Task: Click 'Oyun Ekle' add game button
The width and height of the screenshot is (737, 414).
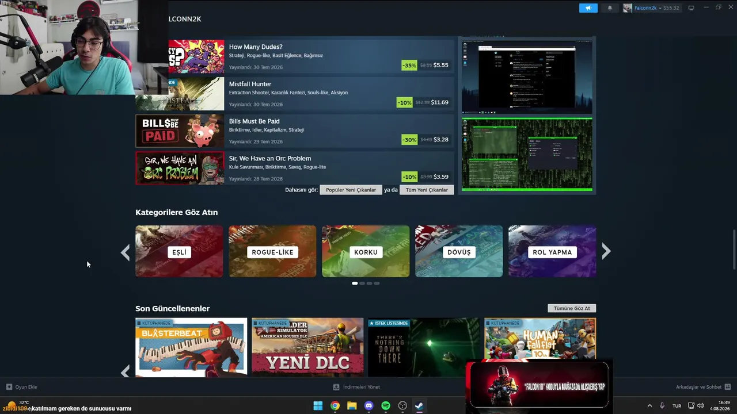Action: [x=21, y=387]
